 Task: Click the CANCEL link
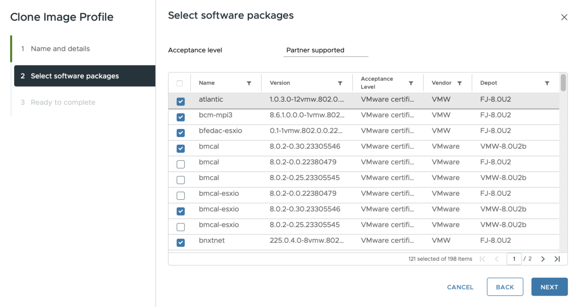tap(460, 287)
